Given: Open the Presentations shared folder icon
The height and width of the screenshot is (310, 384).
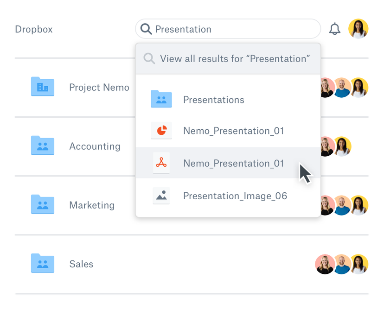Looking at the screenshot, I should (161, 99).
